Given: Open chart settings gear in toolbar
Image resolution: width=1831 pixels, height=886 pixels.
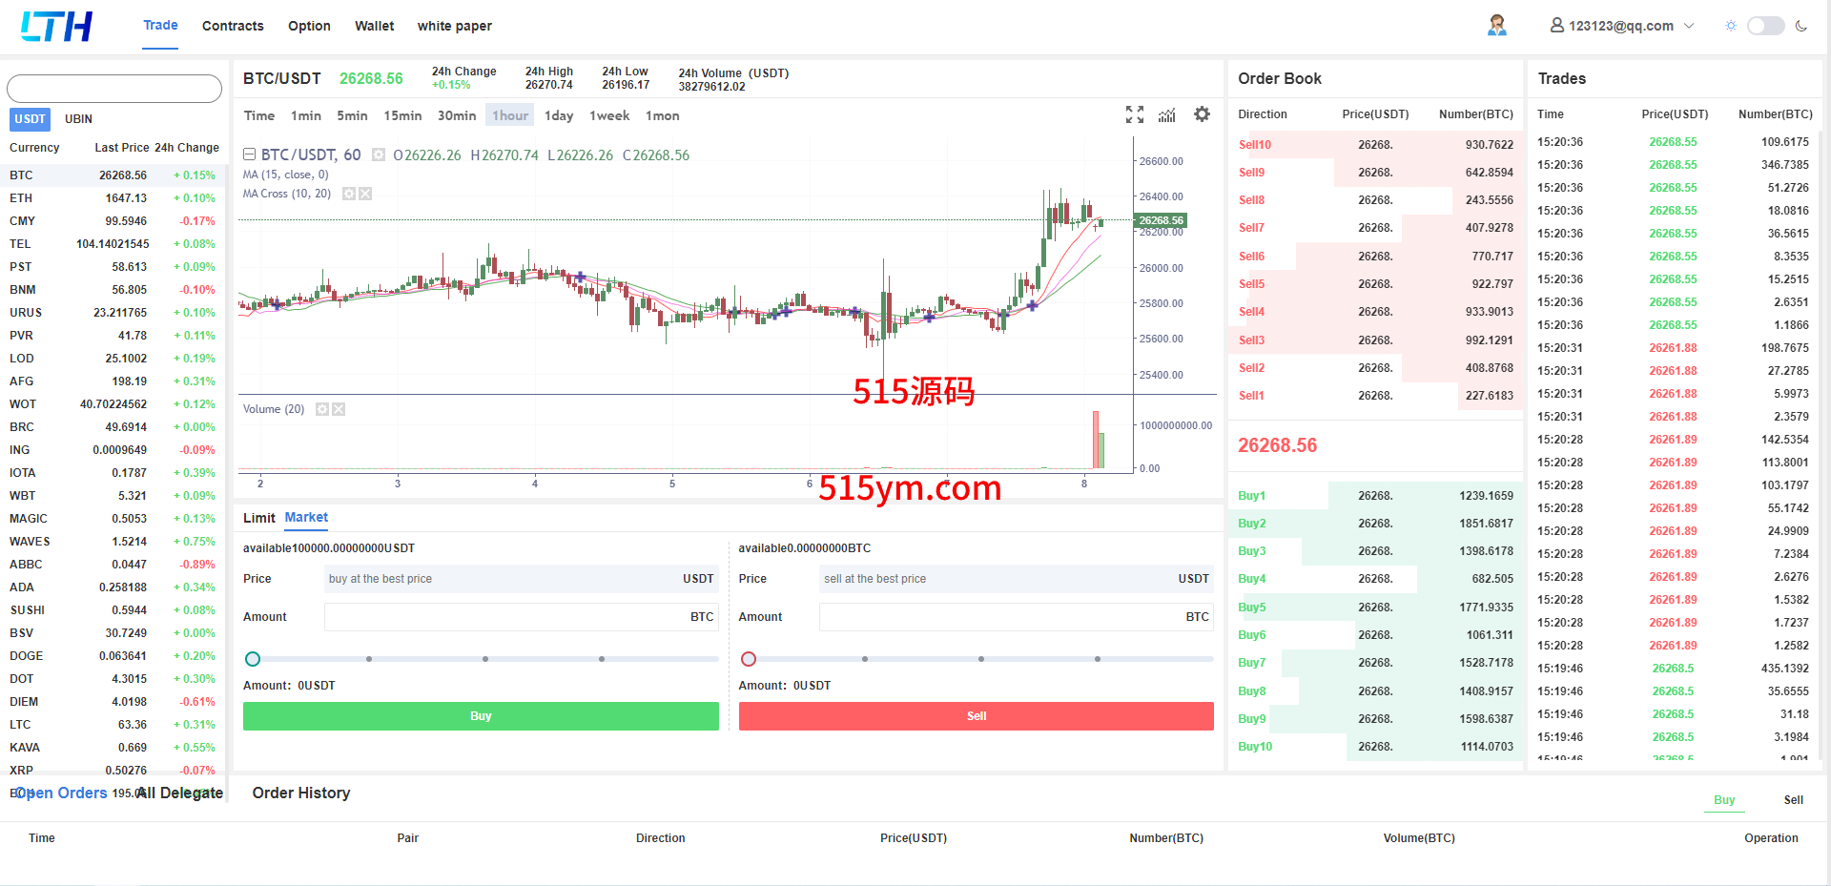Looking at the screenshot, I should coord(1202,114).
